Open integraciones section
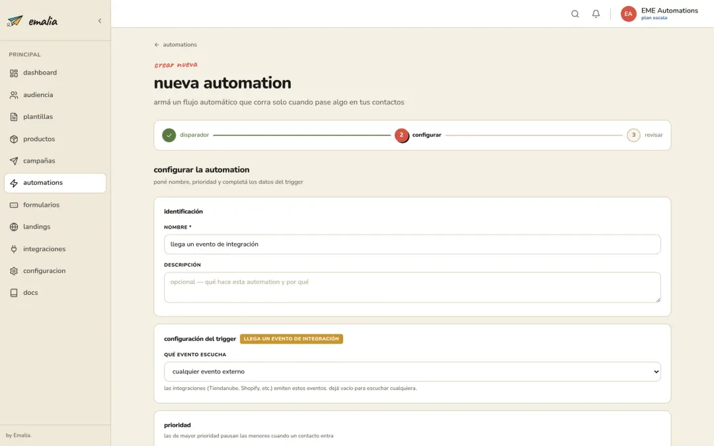Screen dimensions: 714x446 [55, 249]
